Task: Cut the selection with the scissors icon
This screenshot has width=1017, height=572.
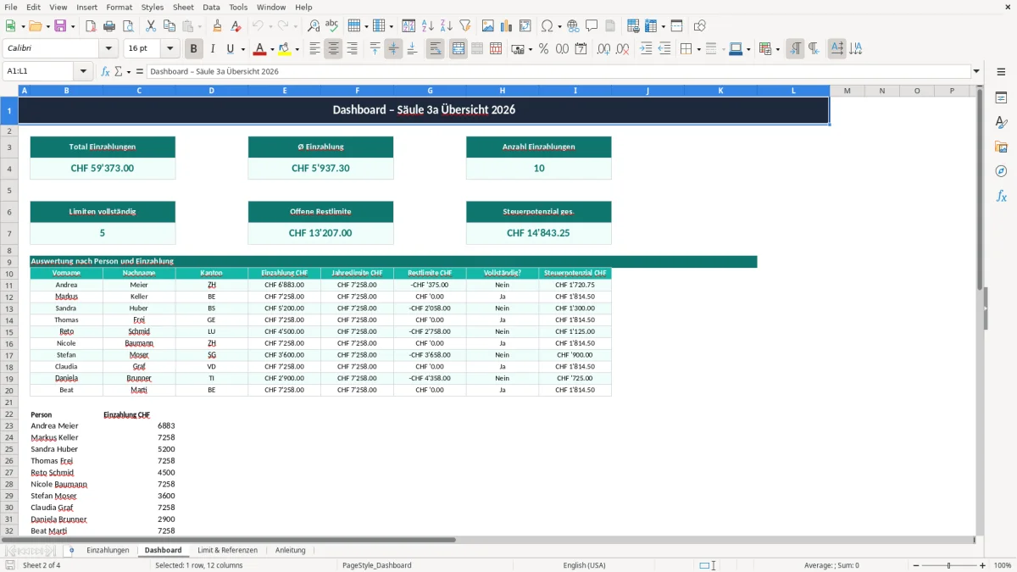Action: tap(150, 26)
